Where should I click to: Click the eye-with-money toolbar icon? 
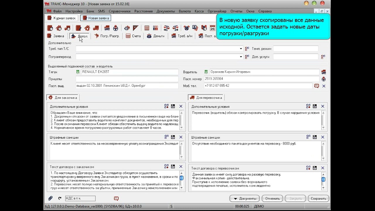(127, 28)
